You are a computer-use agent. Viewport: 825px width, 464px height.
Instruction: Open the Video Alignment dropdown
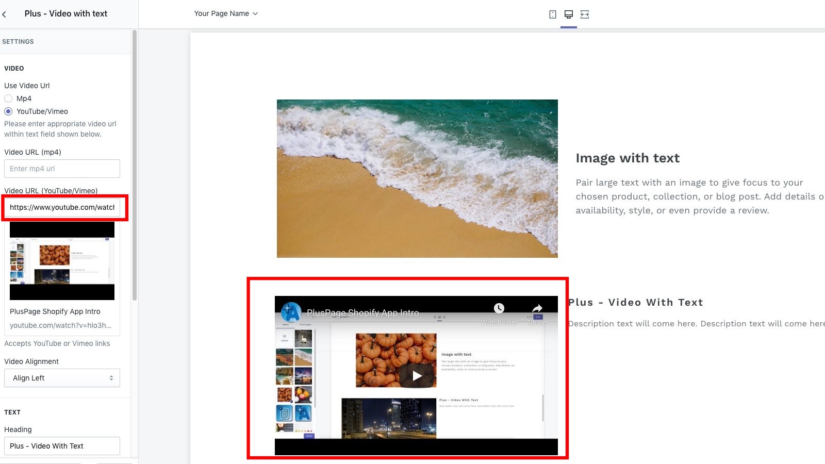point(62,378)
